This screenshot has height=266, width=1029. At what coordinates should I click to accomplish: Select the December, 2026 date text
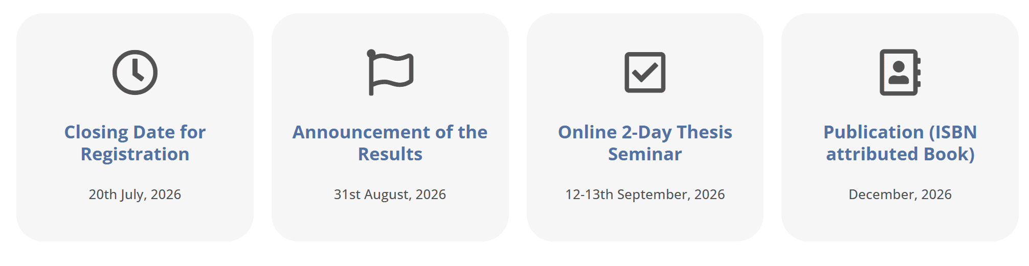point(900,195)
